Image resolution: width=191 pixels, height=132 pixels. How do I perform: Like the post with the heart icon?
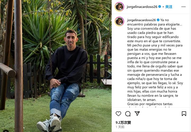pos(118,114)
